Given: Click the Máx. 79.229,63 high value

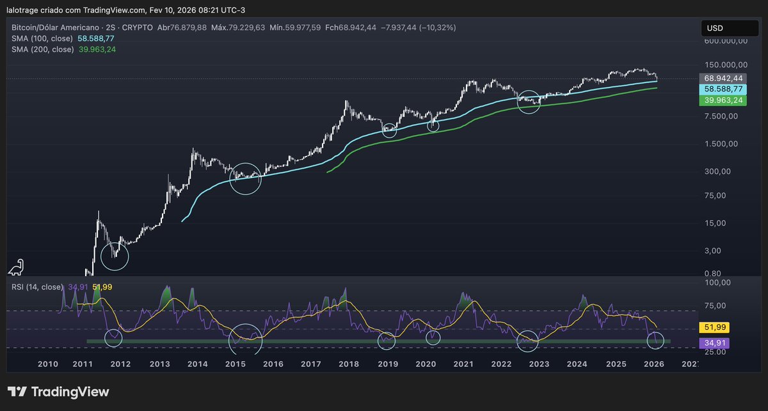Looking at the screenshot, I should [x=238, y=28].
